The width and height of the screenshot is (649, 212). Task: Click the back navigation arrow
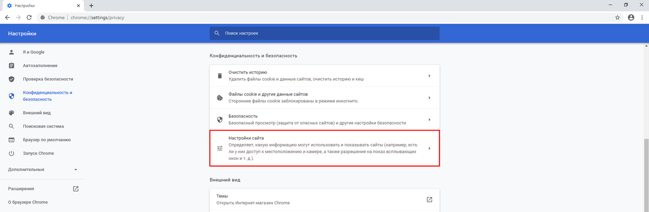coord(7,17)
